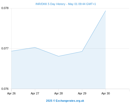Image resolution: width=130 pixels, height=105 pixels.
Task: Click the Apr 27 data point on the line
Action: 35,47
